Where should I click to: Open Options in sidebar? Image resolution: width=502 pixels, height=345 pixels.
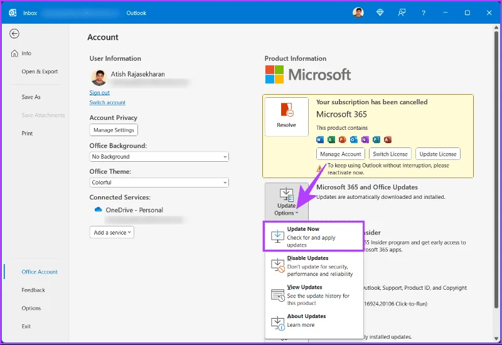pos(31,308)
